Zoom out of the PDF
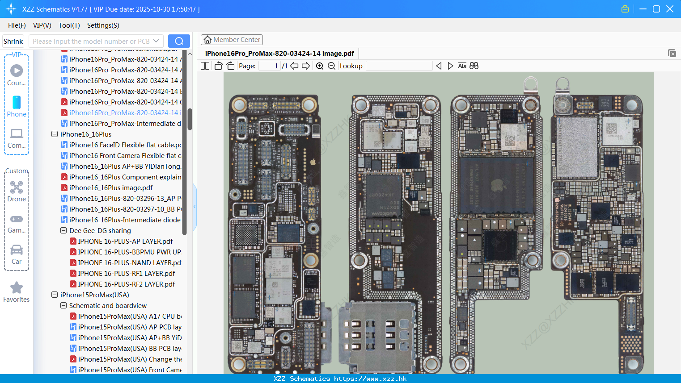The image size is (681, 383). tap(331, 66)
